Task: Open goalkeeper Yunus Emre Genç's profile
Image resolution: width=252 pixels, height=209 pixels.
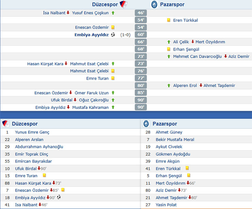Action: click(32, 132)
